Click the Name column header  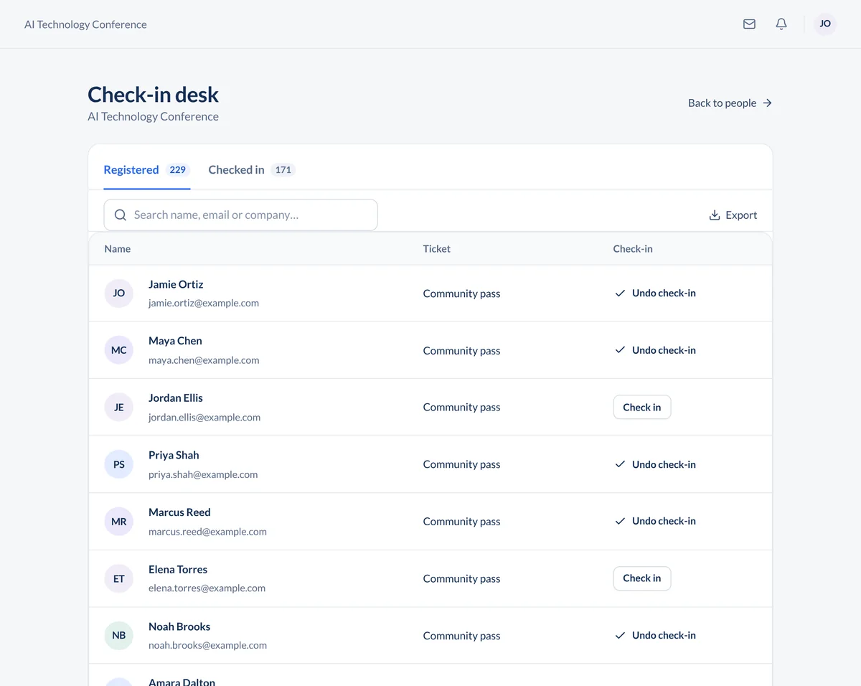pos(118,249)
